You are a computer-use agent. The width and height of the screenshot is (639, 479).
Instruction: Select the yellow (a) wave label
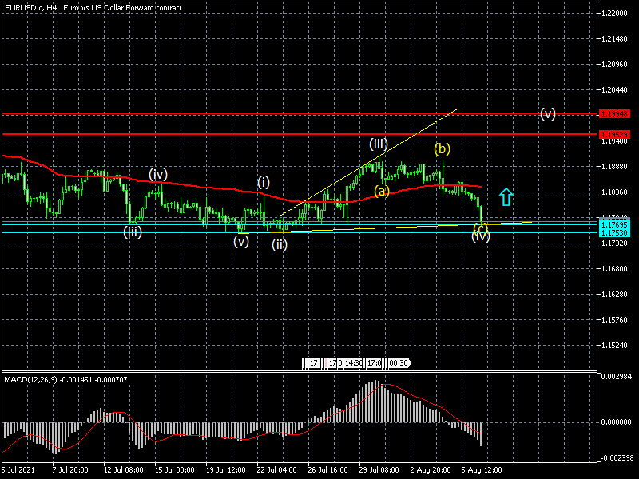[x=382, y=191]
